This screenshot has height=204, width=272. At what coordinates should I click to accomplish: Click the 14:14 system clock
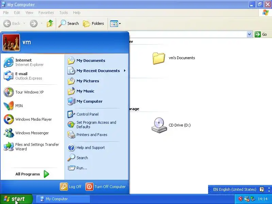click(x=262, y=199)
